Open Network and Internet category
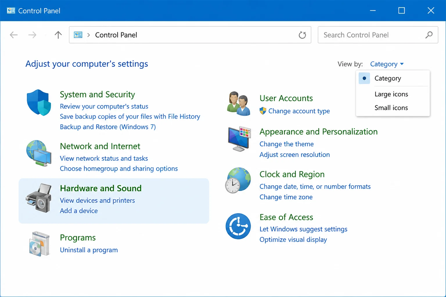The width and height of the screenshot is (446, 297). pos(100,146)
